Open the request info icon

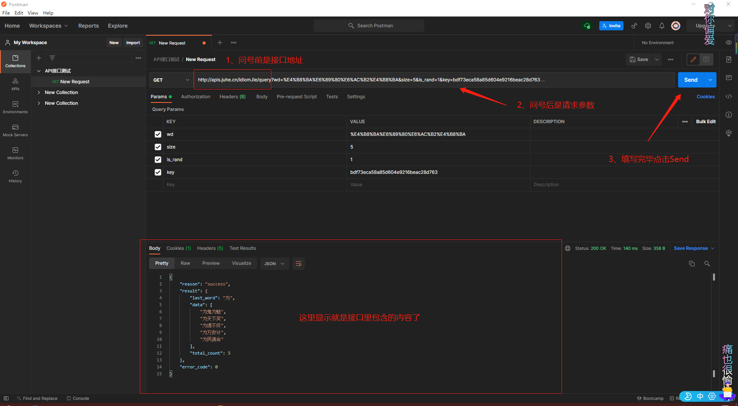pyautogui.click(x=728, y=115)
